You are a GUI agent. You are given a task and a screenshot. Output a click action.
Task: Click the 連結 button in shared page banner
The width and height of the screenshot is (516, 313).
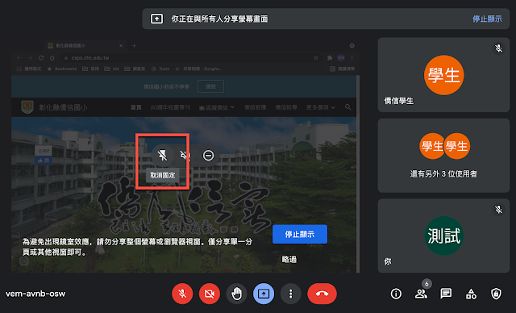coord(210,86)
